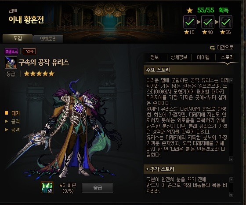246x205 pixels.
Task: Click the ★40 reward icon
Action: point(208,22)
